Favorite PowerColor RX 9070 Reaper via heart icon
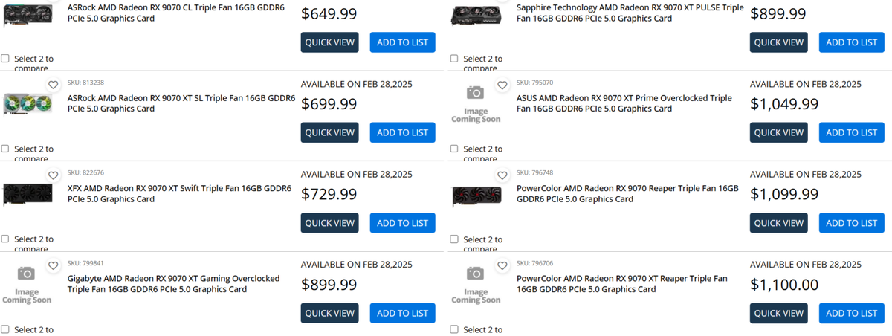 502,176
